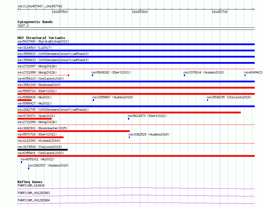
Task: Select nsv3378104 (Audano2019) label
Action: pos(204,72)
